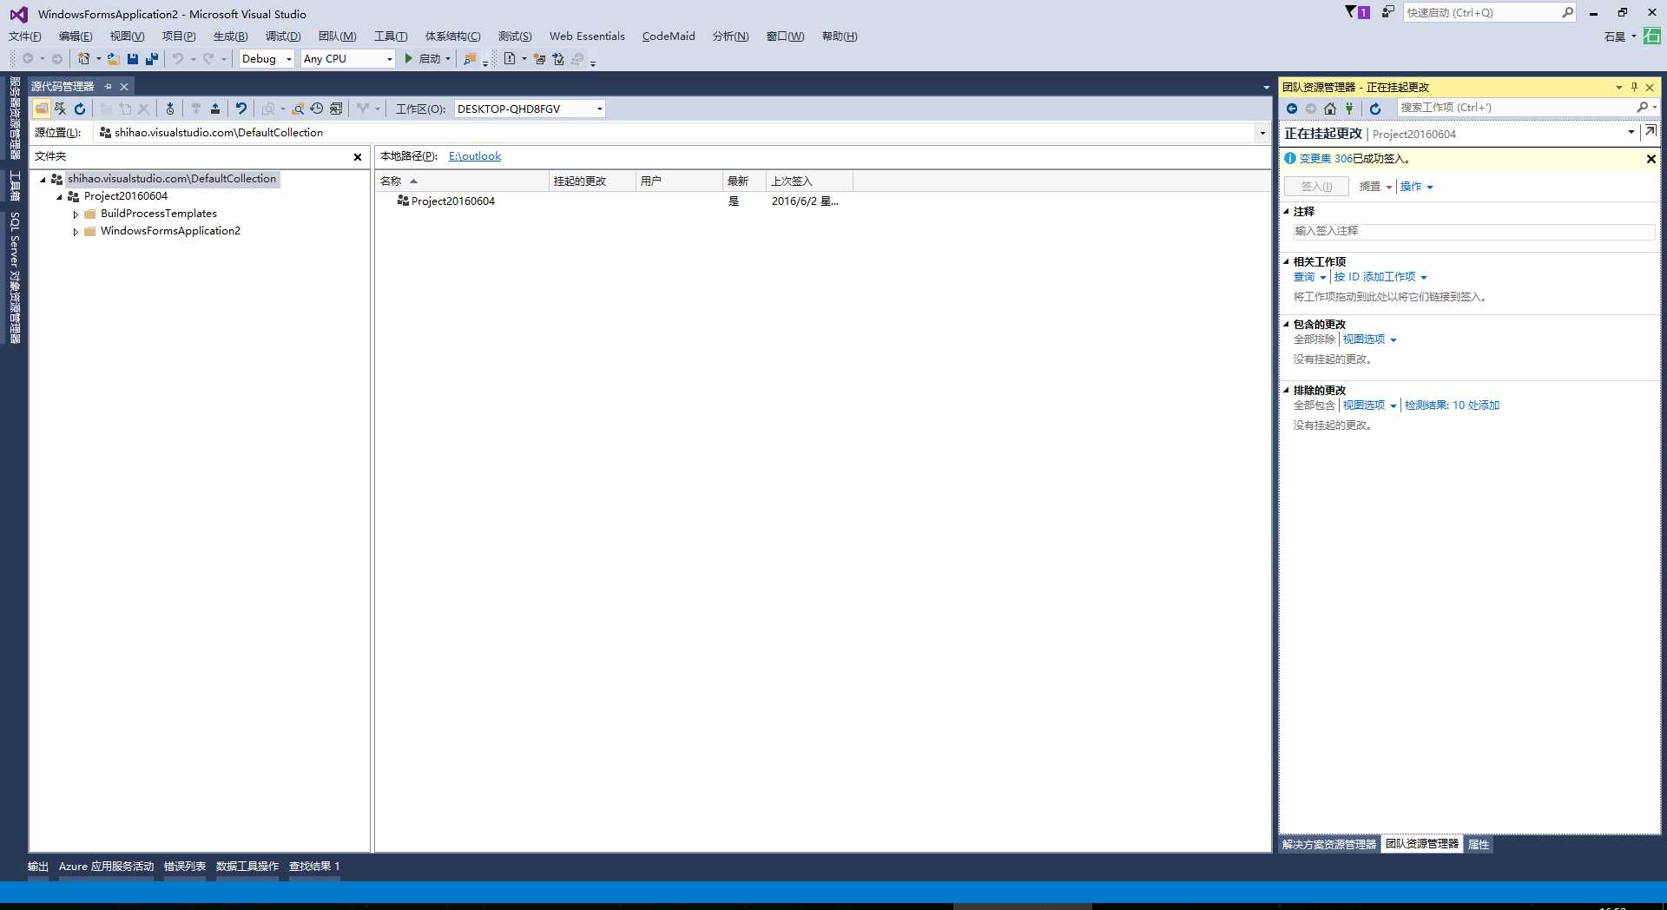Open the Actions (操作) dropdown
This screenshot has width=1667, height=910.
[x=1416, y=187]
